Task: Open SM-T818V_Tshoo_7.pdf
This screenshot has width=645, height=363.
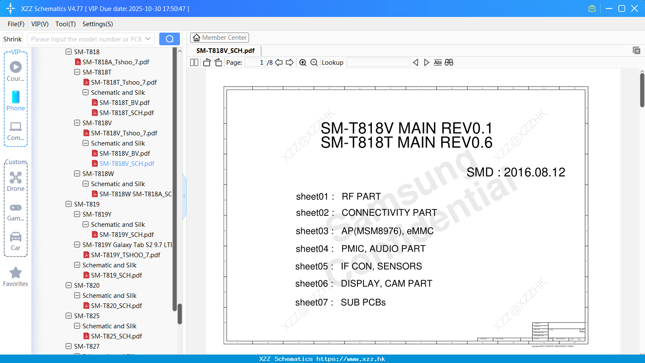Action: [x=124, y=133]
